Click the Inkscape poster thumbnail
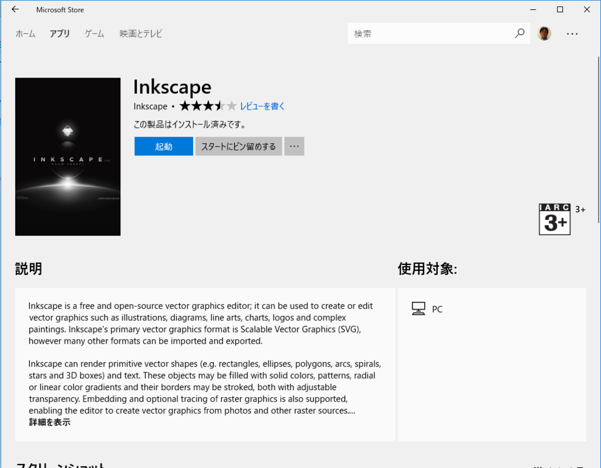This screenshot has height=468, width=601. (68, 157)
